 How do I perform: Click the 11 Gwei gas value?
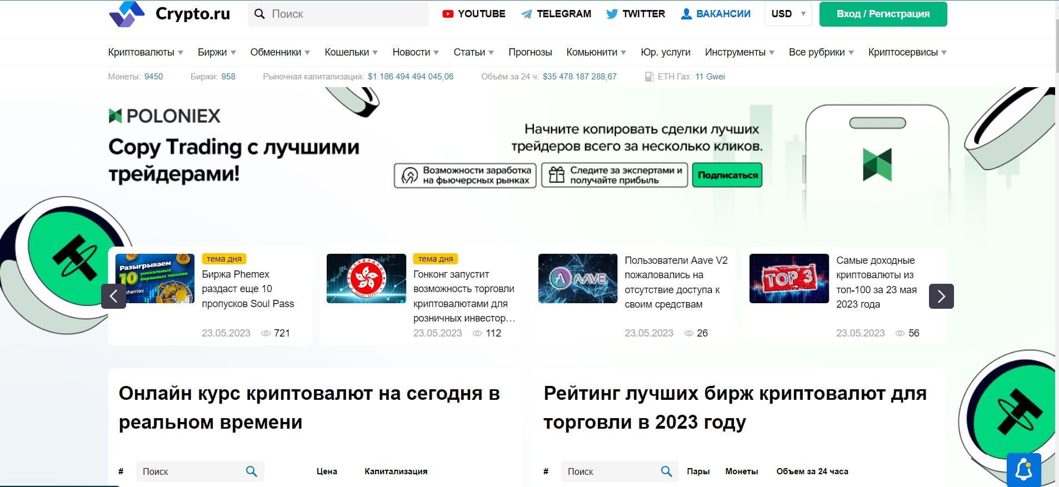[x=710, y=77]
